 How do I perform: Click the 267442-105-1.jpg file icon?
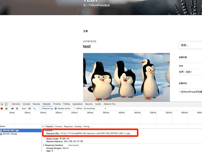point(1,131)
